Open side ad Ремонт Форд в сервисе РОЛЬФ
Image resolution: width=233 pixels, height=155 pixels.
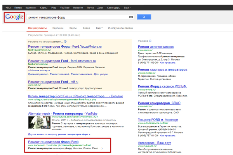[x=162, y=86]
